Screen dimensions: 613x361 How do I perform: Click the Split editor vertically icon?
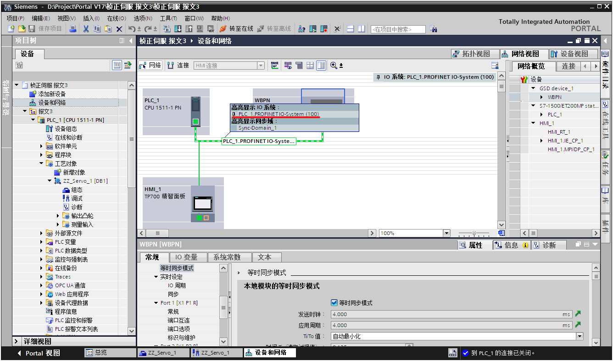click(361, 29)
